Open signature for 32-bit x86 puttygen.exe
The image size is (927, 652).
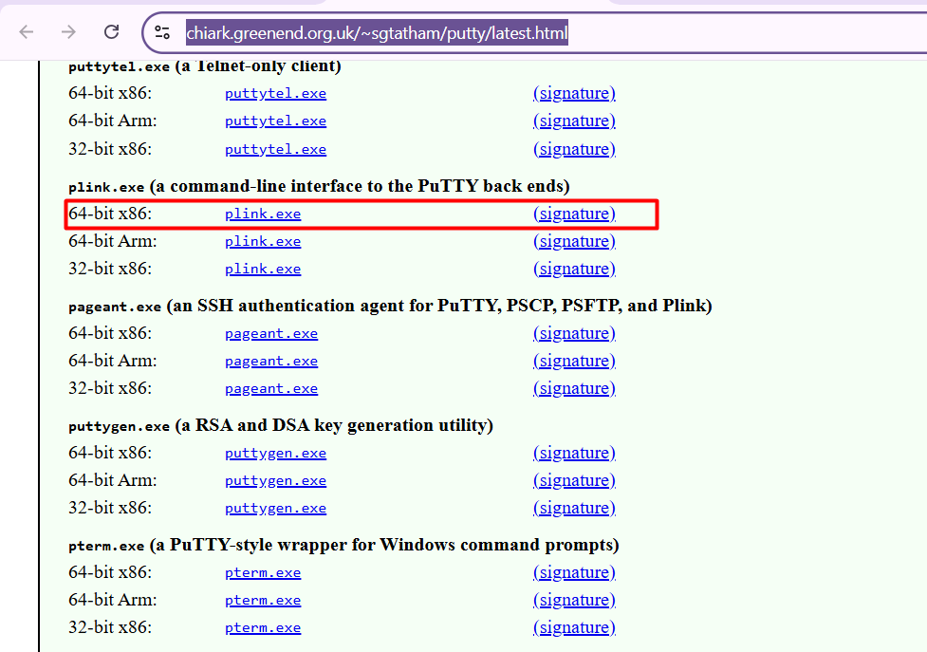(574, 509)
